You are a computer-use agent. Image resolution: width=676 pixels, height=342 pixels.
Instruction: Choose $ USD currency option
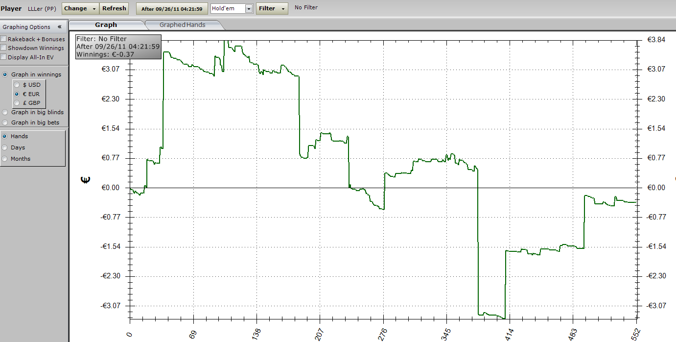[18, 85]
